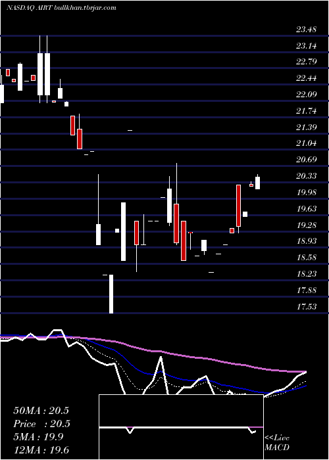Screen dimensions: 329x460
Task: Click the 22.44 price axis label
Action: click(x=307, y=78)
